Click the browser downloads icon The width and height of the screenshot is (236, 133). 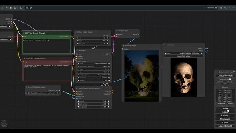click(x=15, y=8)
